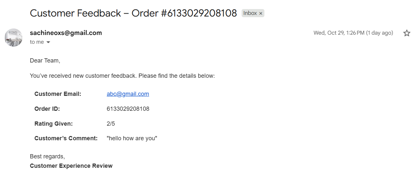The width and height of the screenshot is (413, 183).
Task: Star this customer feedback email
Action: pyautogui.click(x=406, y=33)
